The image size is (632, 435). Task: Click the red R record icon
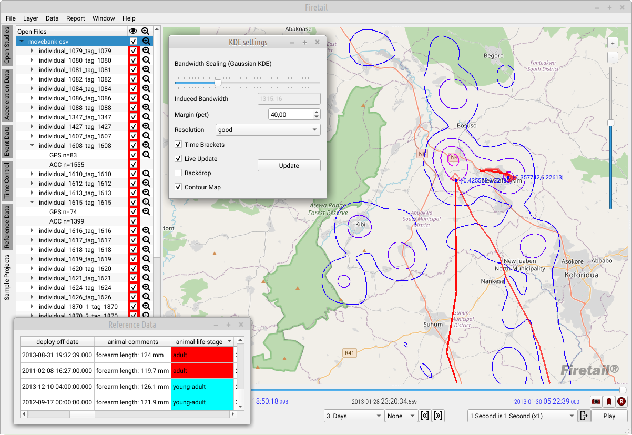(621, 402)
